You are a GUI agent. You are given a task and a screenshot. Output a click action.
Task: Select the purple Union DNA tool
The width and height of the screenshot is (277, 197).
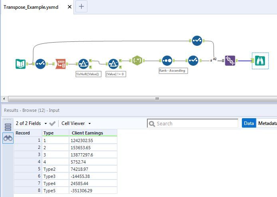[230, 60]
